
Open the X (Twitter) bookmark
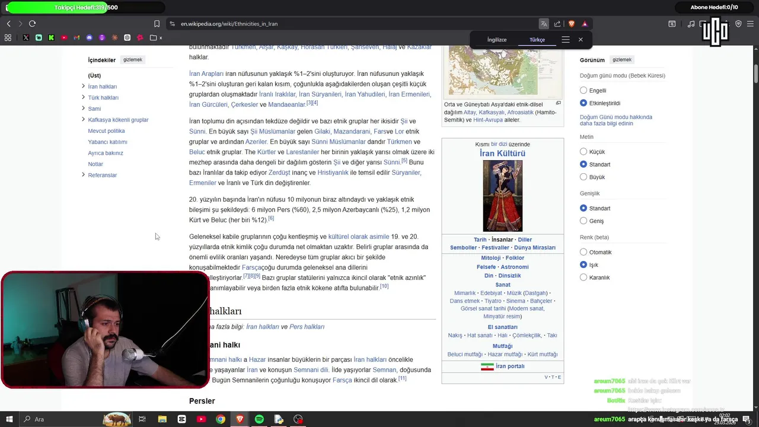click(26, 37)
